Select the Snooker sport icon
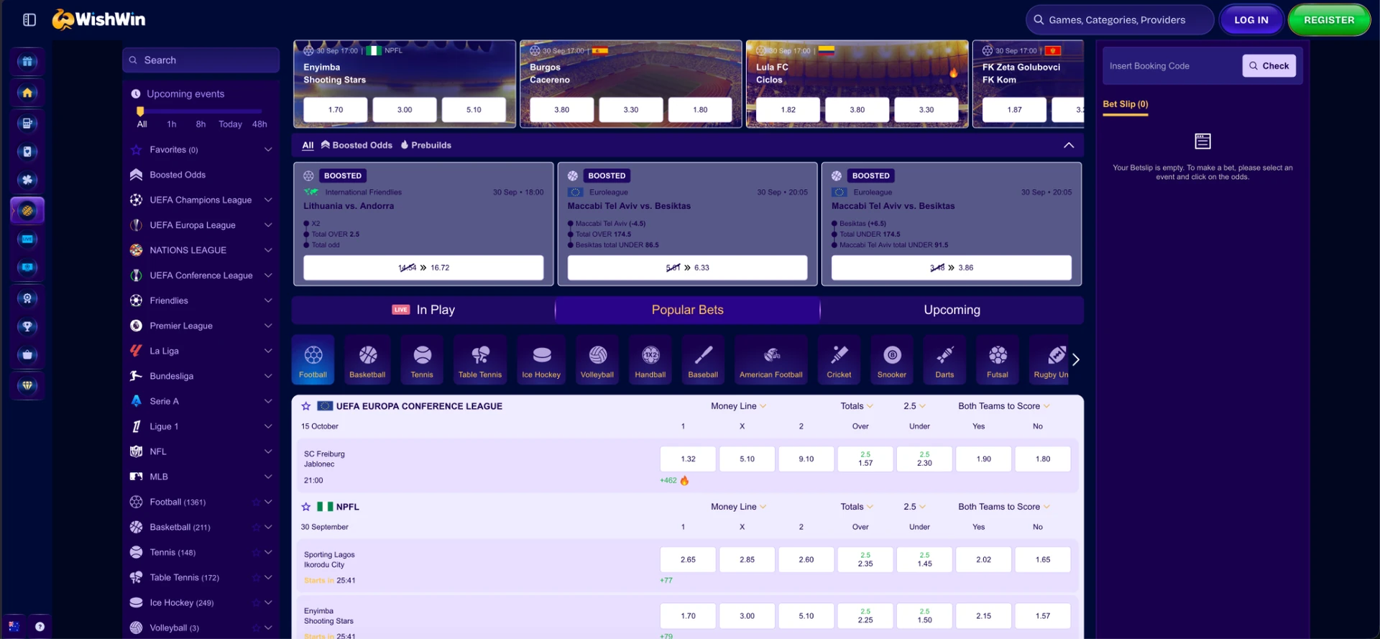The image size is (1380, 639). click(892, 359)
